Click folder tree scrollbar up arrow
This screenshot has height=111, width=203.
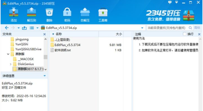click(x=45, y=39)
